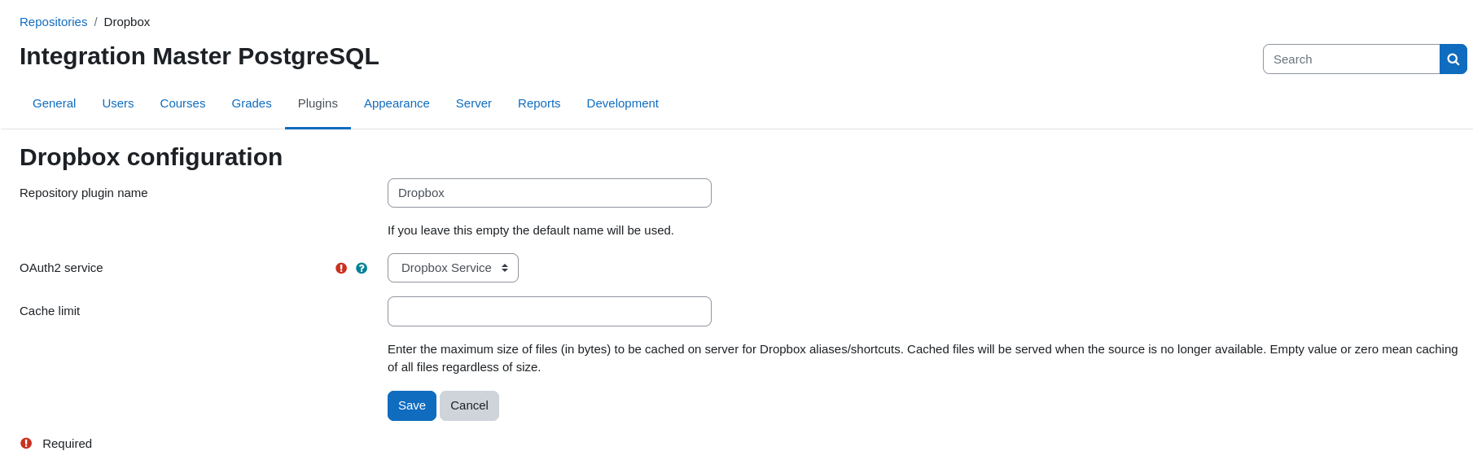
Task: Open the Grades tab
Action: (x=252, y=103)
